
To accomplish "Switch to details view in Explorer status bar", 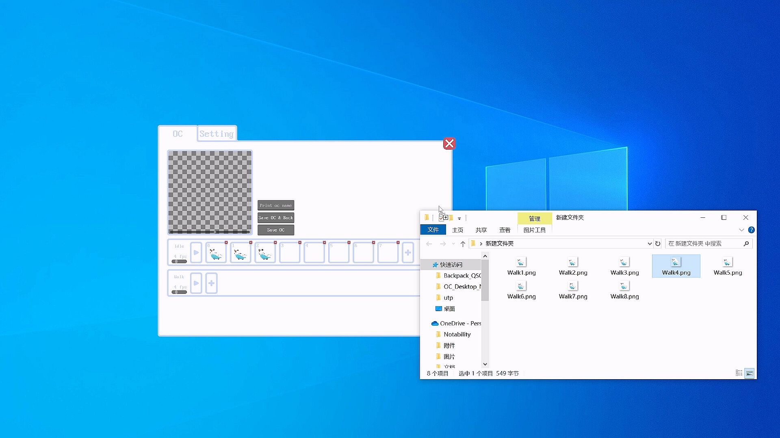I will pos(739,374).
